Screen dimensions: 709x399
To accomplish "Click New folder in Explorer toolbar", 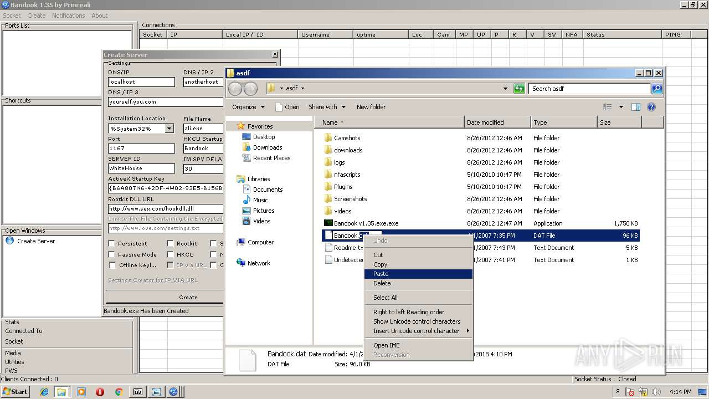I will point(371,107).
